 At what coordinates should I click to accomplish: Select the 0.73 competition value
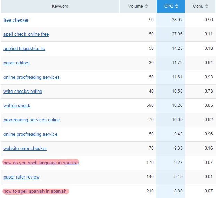click(x=209, y=91)
